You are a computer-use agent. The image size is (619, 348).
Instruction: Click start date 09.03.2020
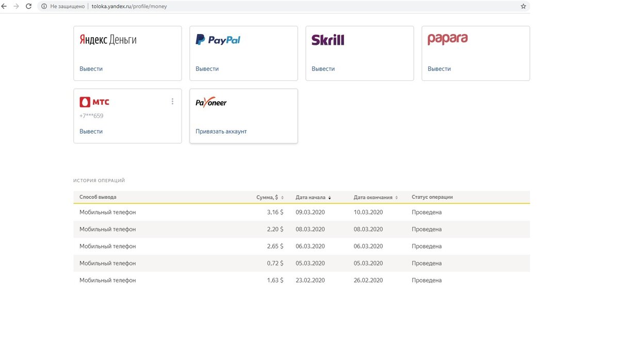[310, 212]
